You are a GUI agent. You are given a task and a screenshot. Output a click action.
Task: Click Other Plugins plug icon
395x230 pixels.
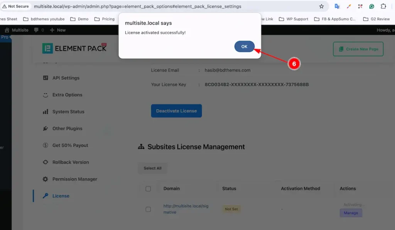[x=46, y=129]
